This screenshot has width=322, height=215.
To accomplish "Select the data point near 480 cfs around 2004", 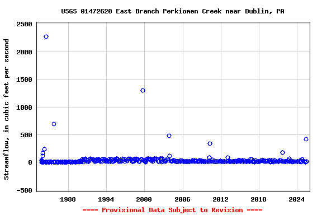I will pos(169,135).
